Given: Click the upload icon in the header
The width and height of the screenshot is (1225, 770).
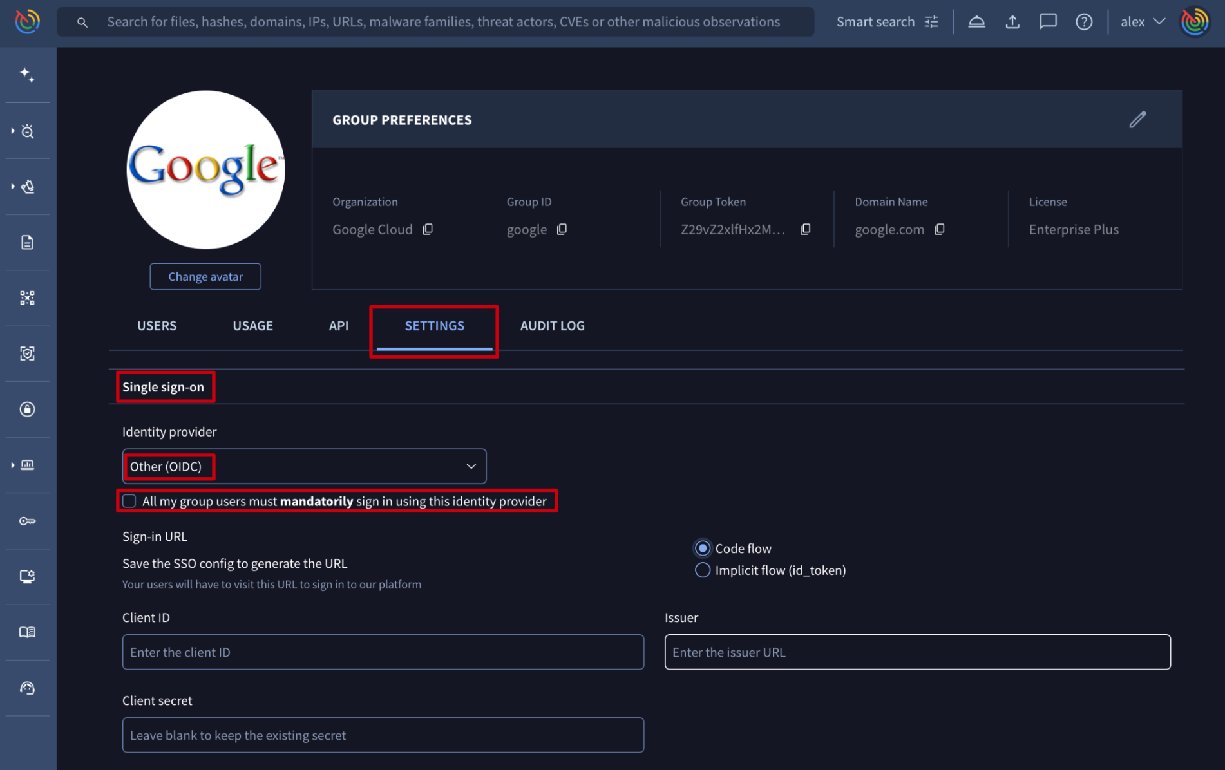Looking at the screenshot, I should 1012,22.
